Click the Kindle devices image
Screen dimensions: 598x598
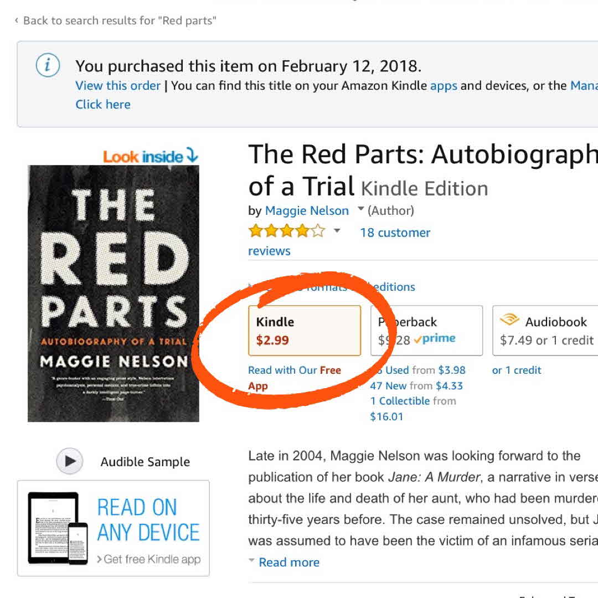pos(58,528)
